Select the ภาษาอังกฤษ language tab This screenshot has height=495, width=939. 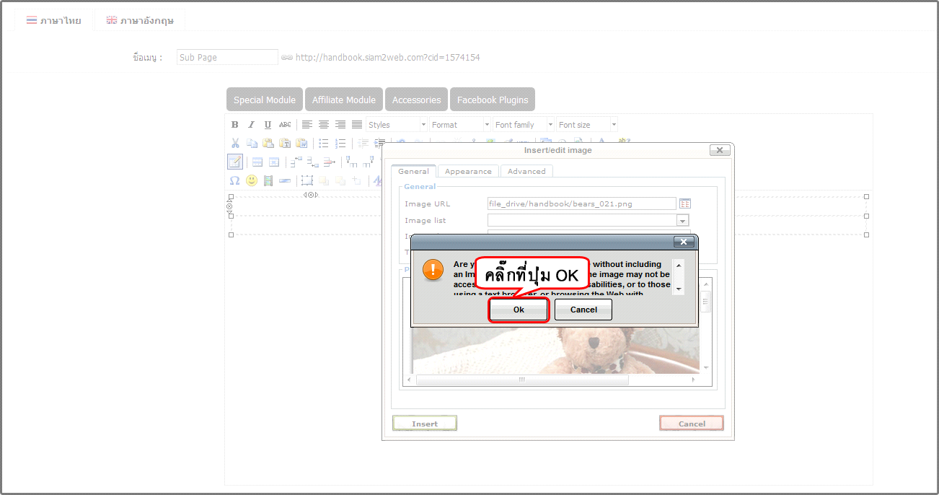pyautogui.click(x=140, y=20)
